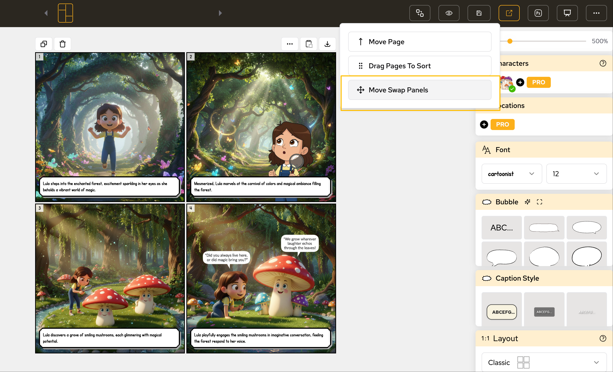Choose Move Swap Panels menu item

420,90
